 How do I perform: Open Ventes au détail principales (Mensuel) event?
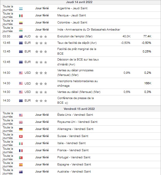pos(75,73)
